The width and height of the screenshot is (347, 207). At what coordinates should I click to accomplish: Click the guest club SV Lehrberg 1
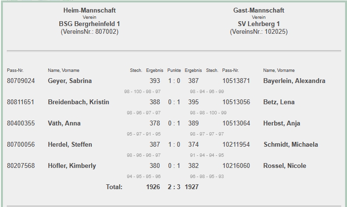pos(259,24)
